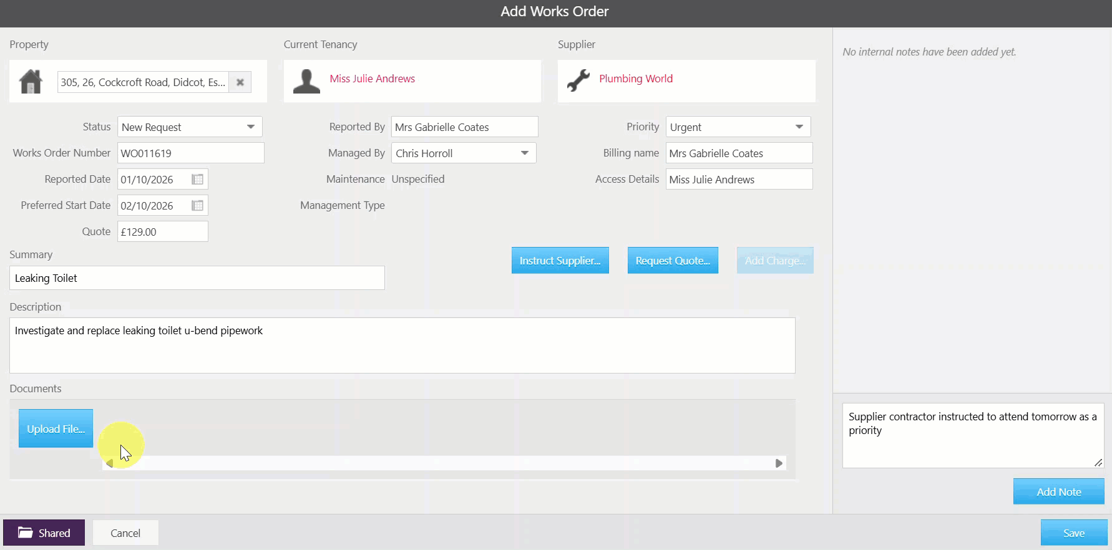Click the house property icon
Screen dimensions: 1112x550
pos(31,81)
